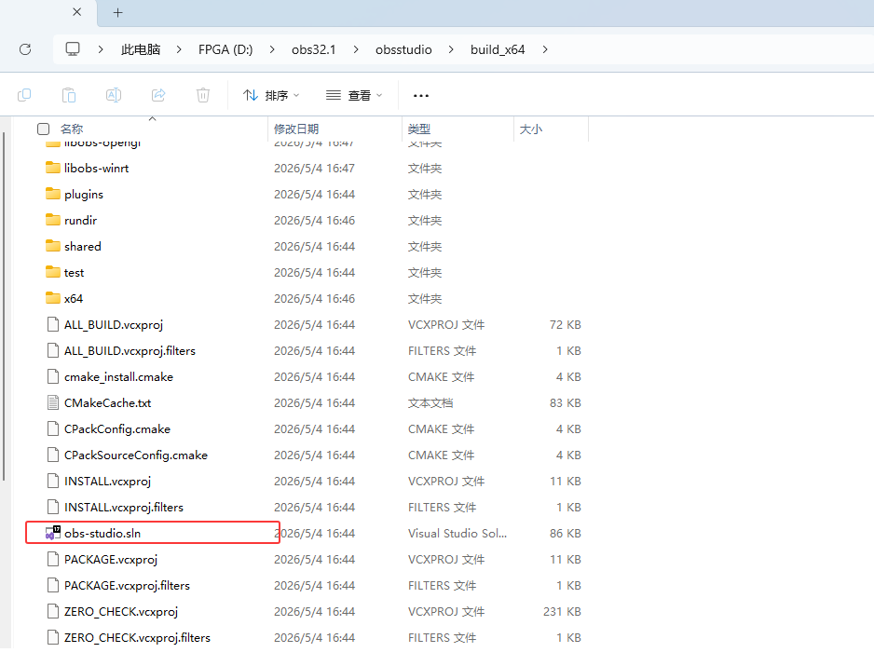The image size is (874, 666).
Task: Click the share icon in toolbar
Action: (158, 95)
